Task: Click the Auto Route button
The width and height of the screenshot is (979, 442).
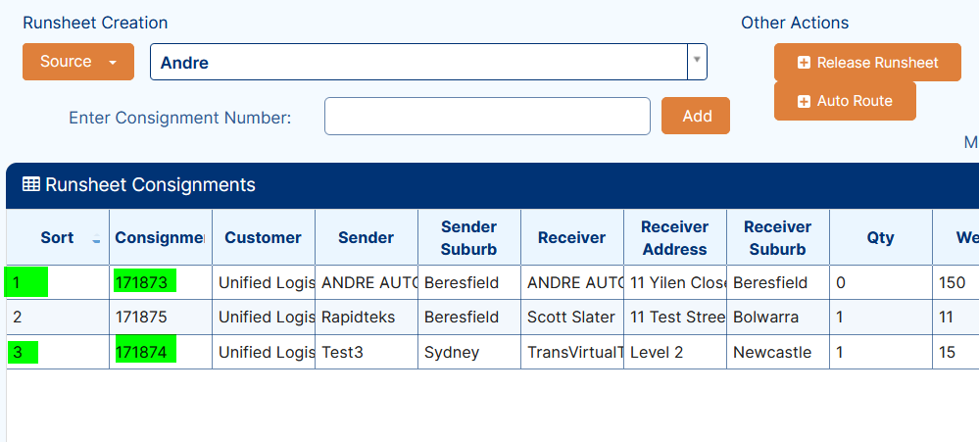Action: [x=845, y=101]
